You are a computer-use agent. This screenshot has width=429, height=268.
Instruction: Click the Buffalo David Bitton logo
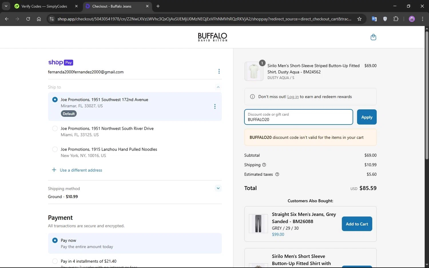tap(212, 37)
